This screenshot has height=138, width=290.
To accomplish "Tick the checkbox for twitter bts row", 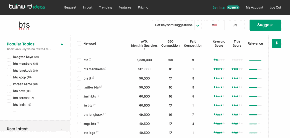I will [79, 87].
